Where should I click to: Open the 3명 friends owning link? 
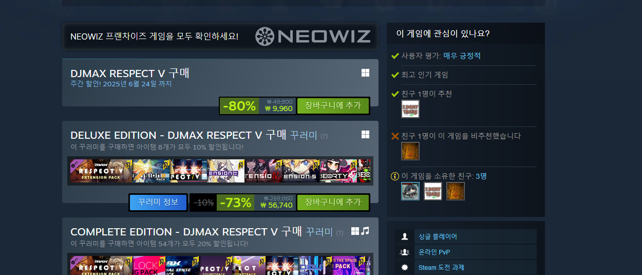481,176
